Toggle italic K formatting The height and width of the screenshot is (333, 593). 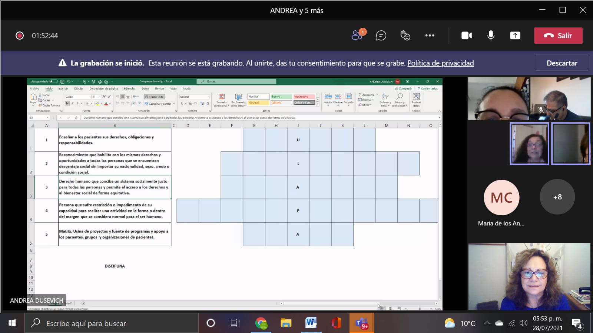[72, 104]
